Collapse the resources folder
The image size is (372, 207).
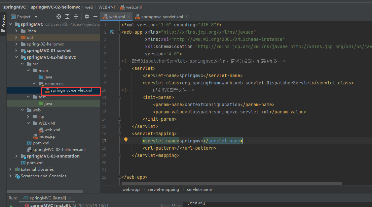pyautogui.click(x=34, y=83)
